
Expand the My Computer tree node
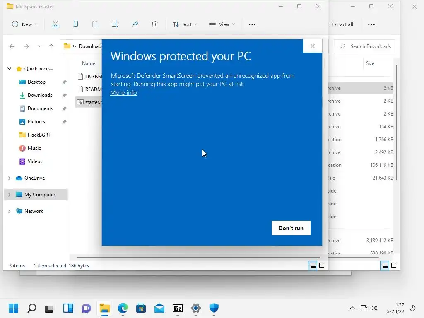click(x=9, y=195)
